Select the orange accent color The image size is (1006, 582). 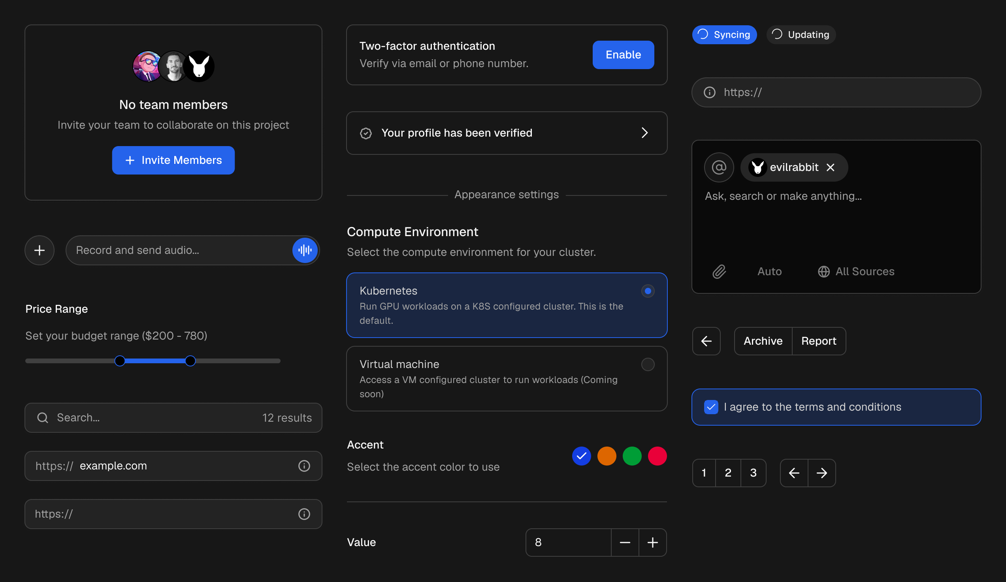point(607,456)
